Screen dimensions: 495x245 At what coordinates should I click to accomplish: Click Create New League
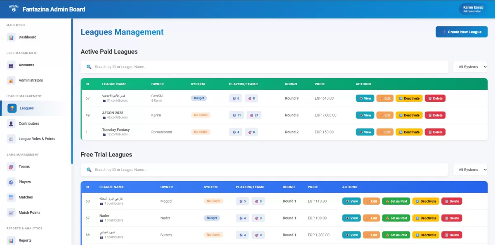click(462, 32)
